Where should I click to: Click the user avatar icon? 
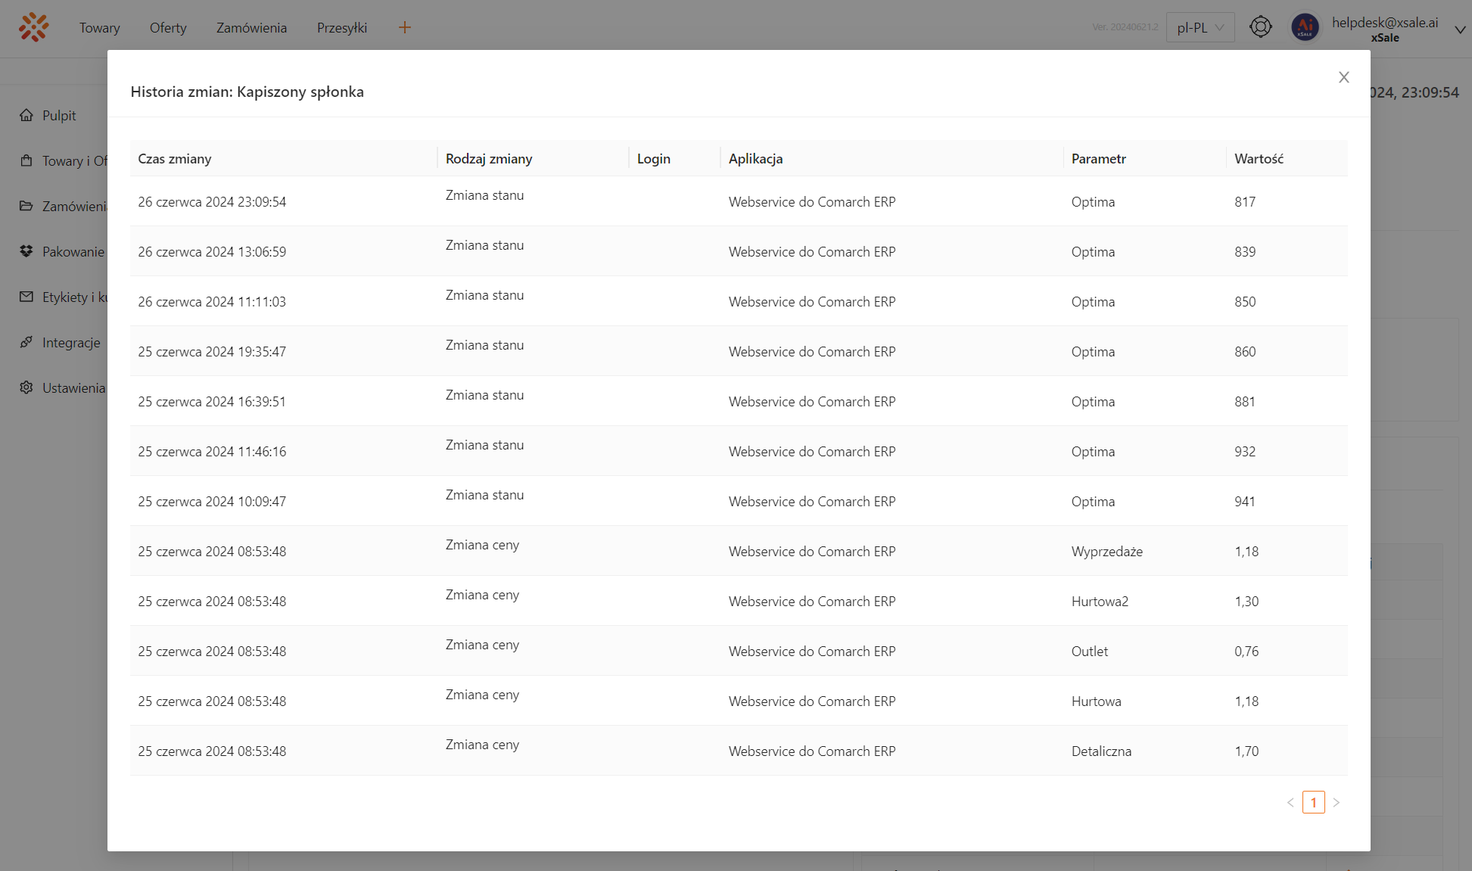pyautogui.click(x=1305, y=27)
